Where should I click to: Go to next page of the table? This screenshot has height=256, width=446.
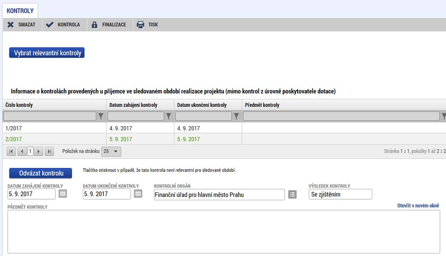pos(38,151)
